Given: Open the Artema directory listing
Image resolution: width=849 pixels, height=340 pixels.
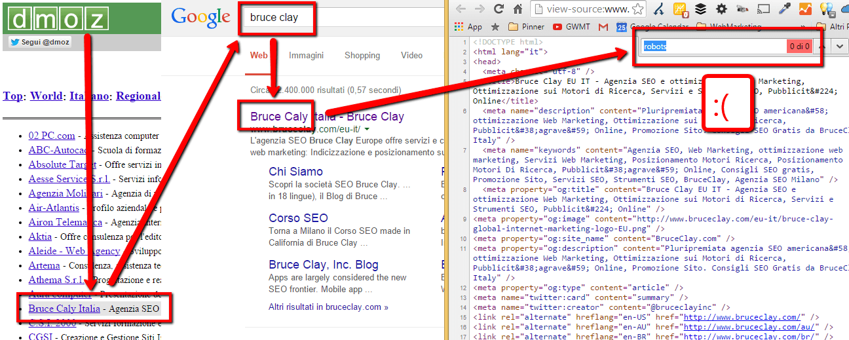Looking at the screenshot, I should [44, 265].
